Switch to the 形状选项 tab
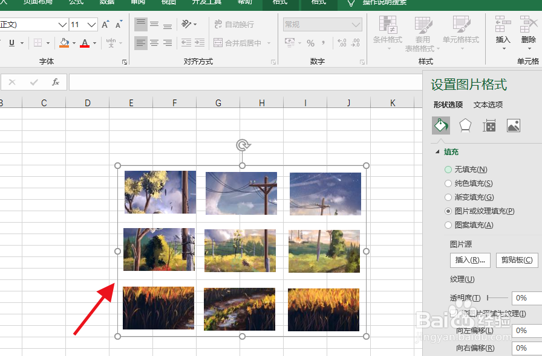Viewport: 542px width, 356px height. point(448,104)
